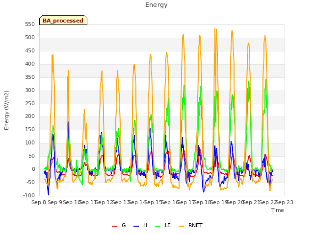
Task: Toggle the LE series legend label
Action: (168, 225)
